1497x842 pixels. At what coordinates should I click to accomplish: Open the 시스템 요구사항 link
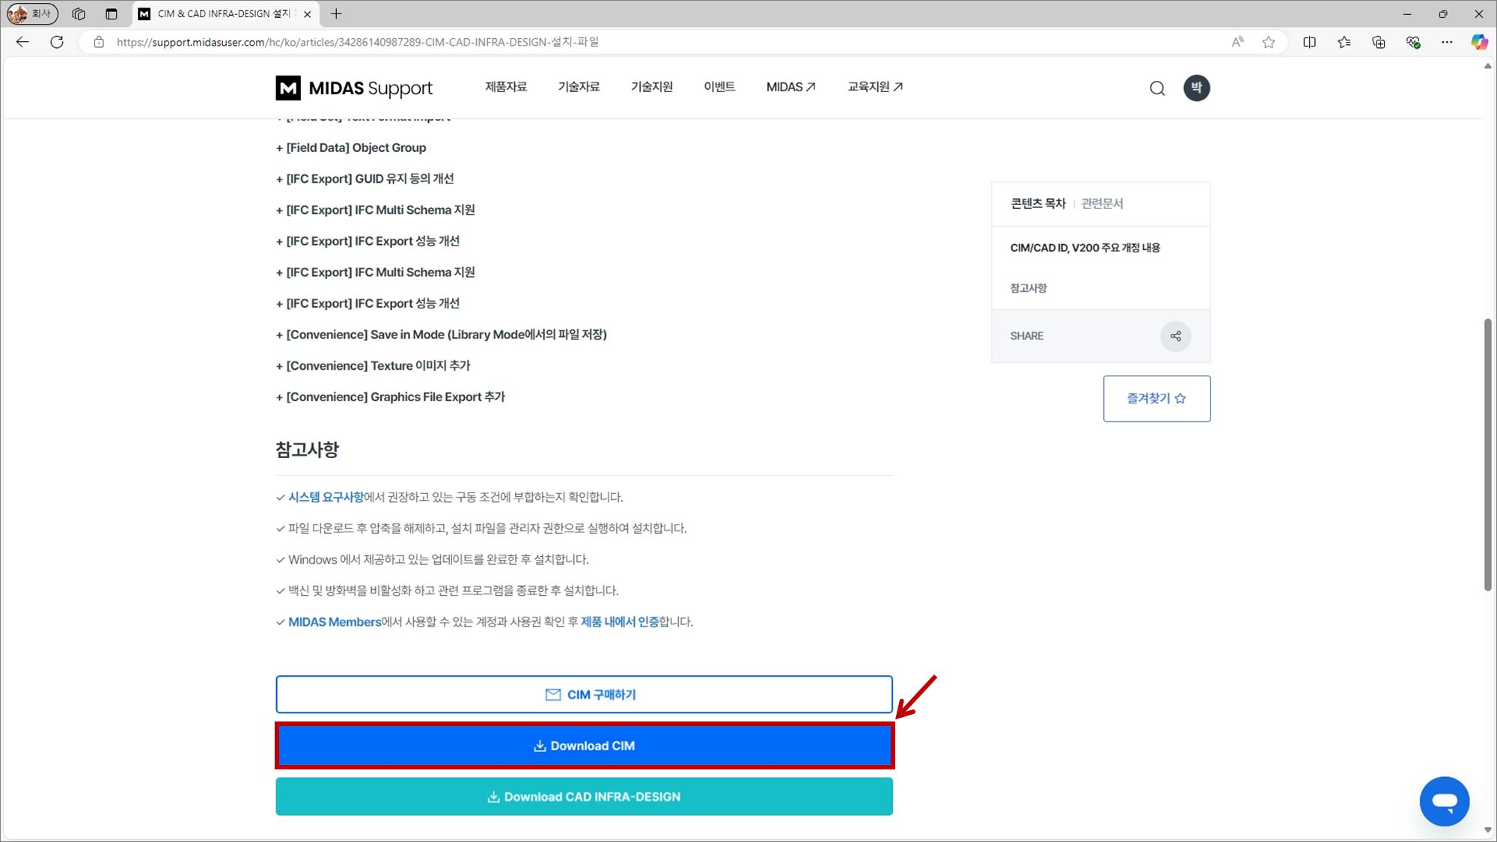point(326,497)
